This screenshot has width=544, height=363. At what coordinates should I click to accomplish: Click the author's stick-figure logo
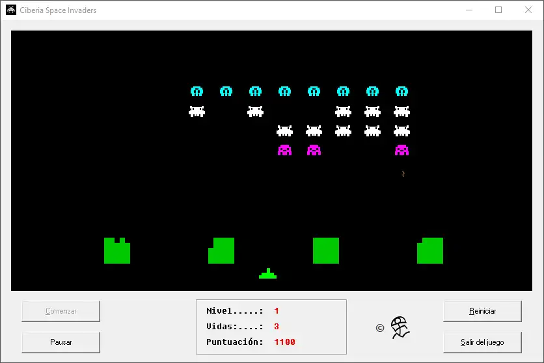[x=400, y=328]
